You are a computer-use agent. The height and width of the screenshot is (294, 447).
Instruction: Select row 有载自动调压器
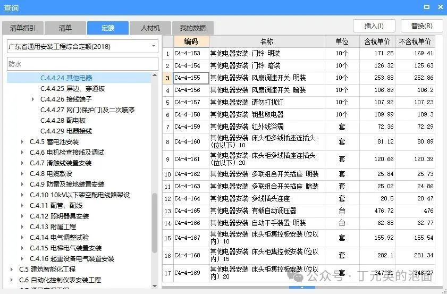click(x=299, y=211)
